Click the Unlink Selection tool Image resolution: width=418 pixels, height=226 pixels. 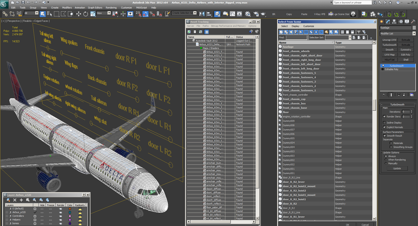coord(12,14)
